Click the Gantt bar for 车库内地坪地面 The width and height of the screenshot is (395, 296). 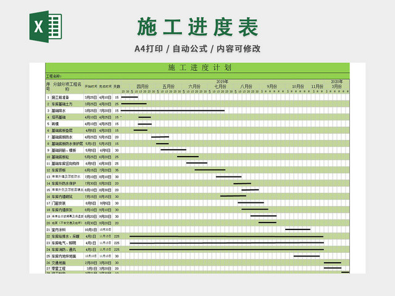click(x=307, y=257)
